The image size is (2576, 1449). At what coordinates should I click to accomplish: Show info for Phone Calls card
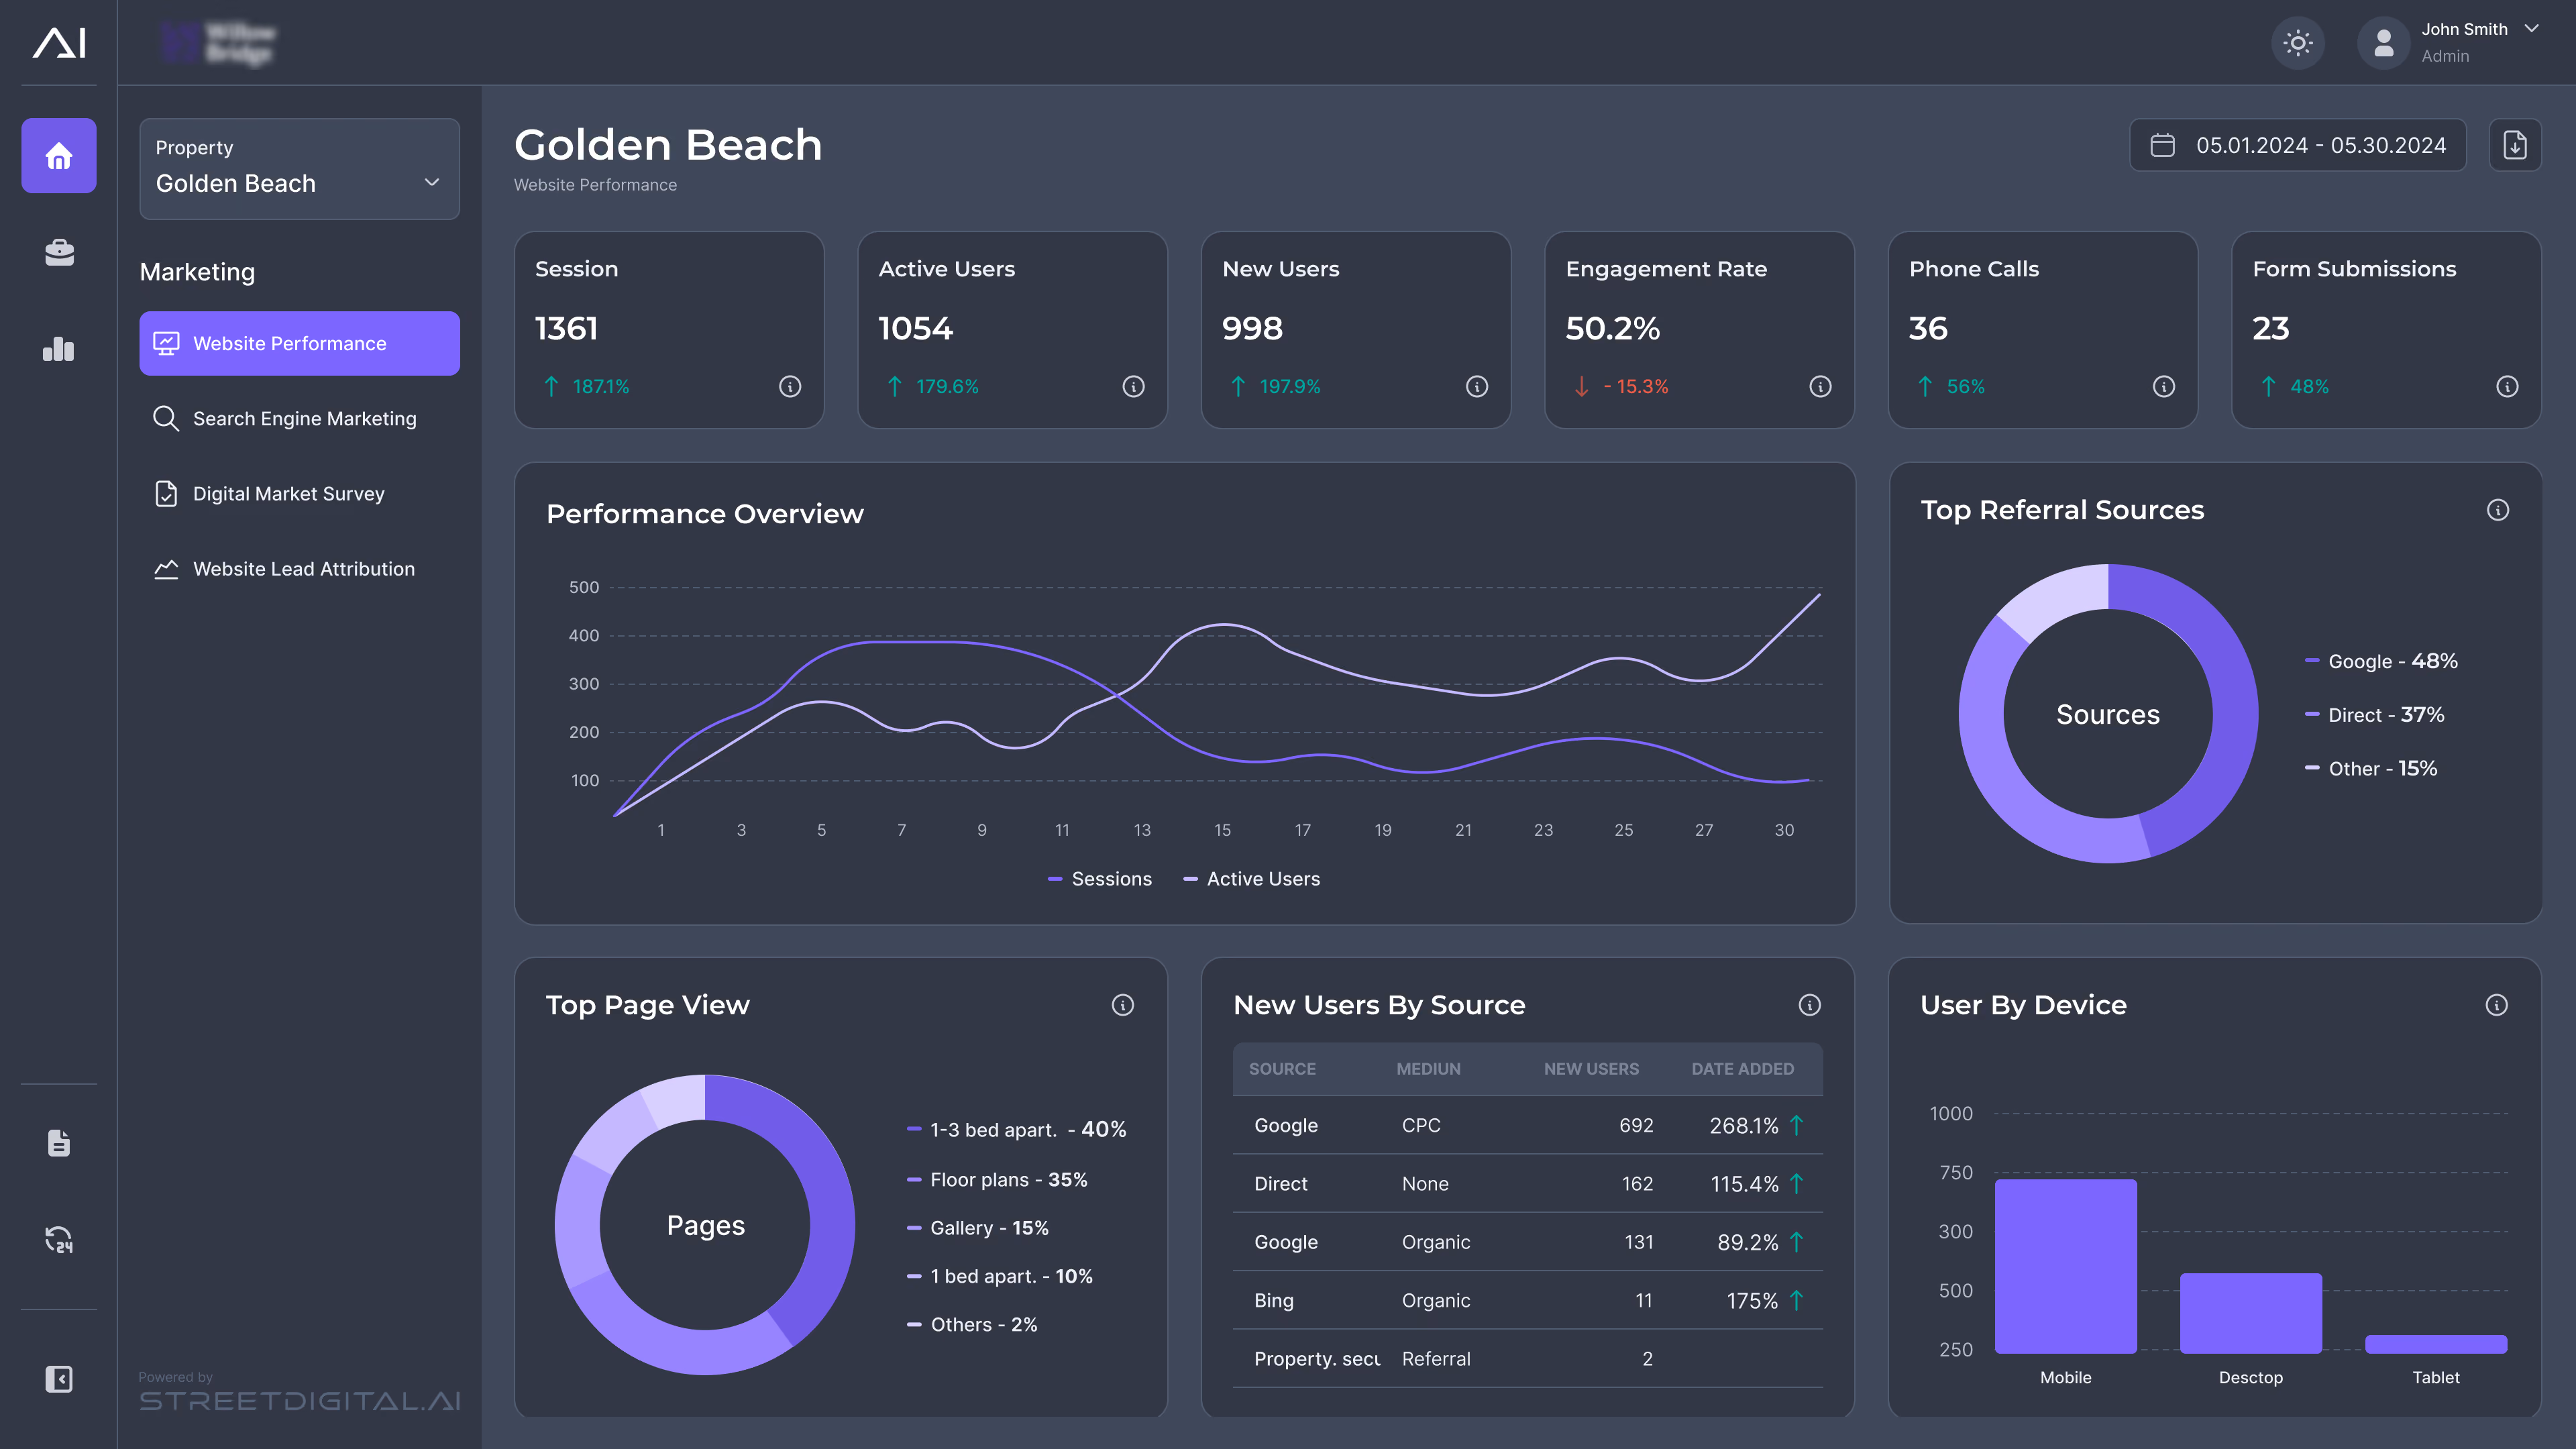2164,386
